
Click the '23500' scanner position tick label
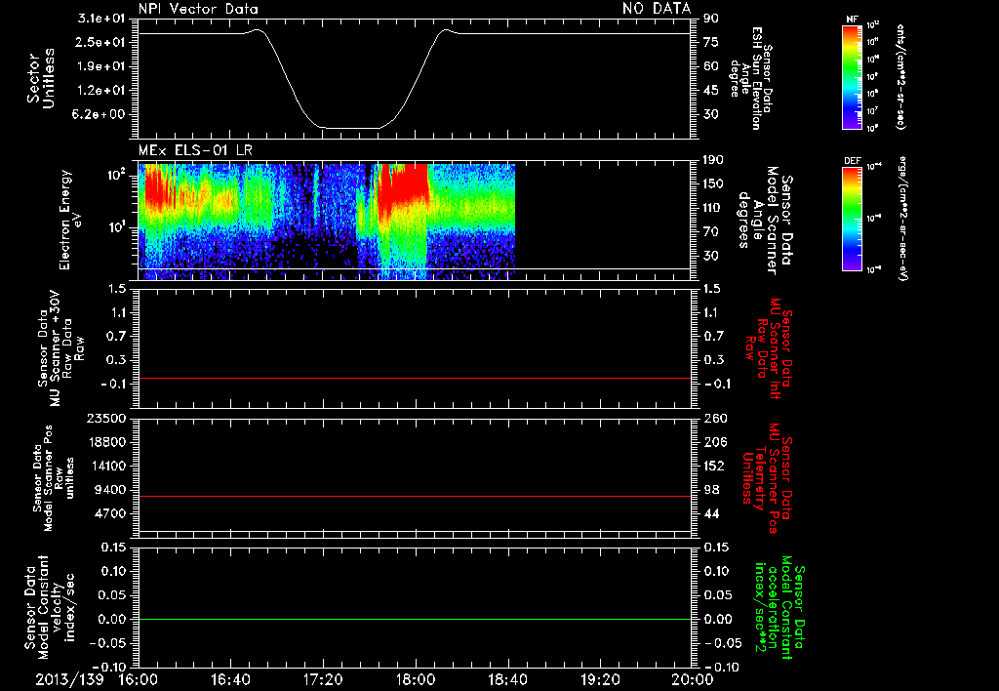(x=105, y=418)
